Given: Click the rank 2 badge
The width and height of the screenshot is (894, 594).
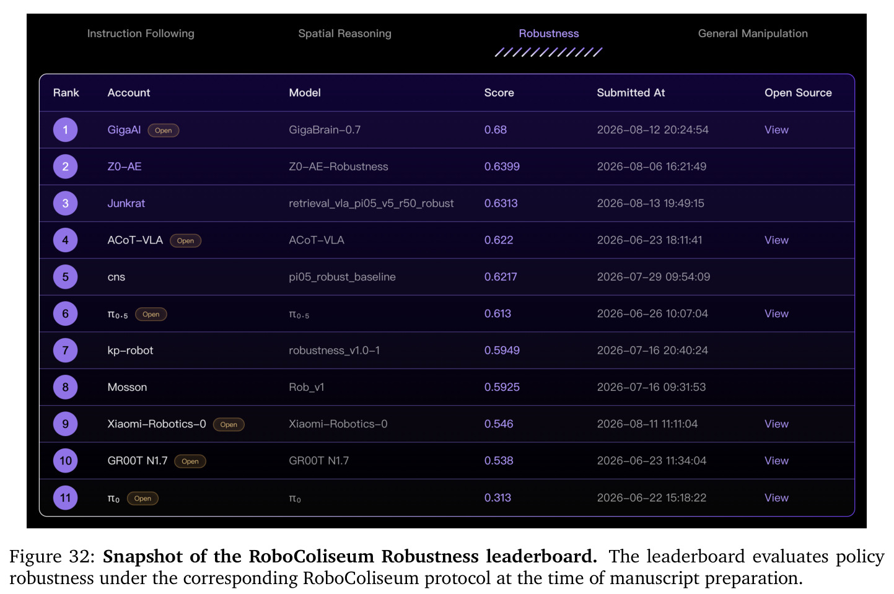Looking at the screenshot, I should tap(65, 167).
